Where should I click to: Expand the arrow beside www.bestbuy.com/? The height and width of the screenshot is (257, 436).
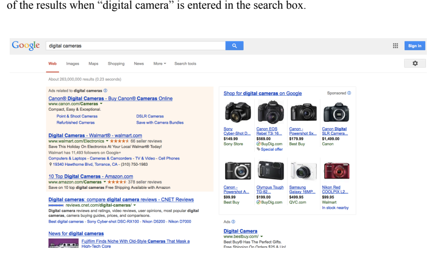[262, 236]
